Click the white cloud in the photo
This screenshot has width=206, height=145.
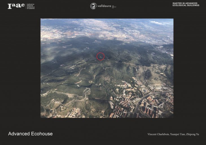157,23
